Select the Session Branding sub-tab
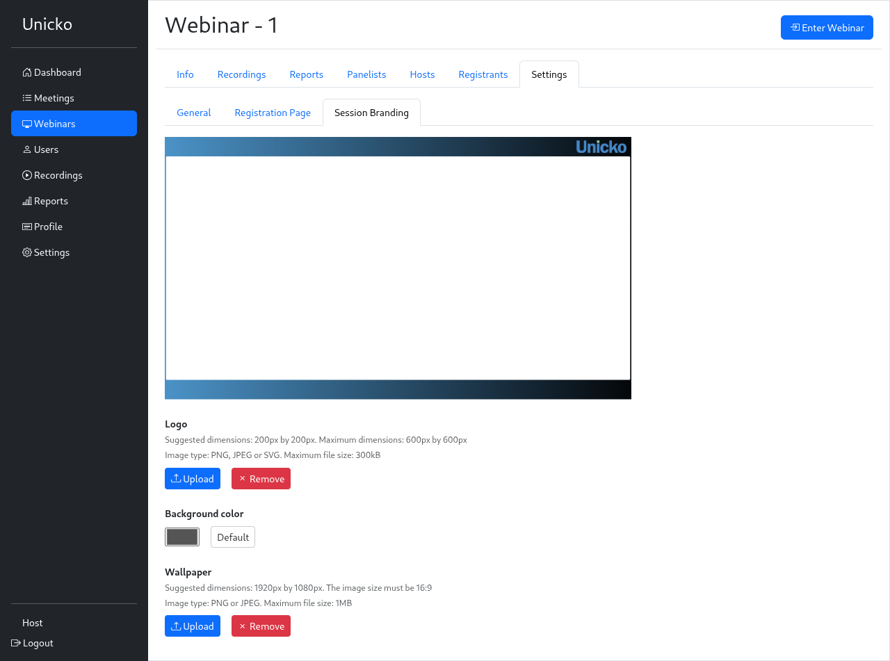The height and width of the screenshot is (661, 890). coord(371,113)
